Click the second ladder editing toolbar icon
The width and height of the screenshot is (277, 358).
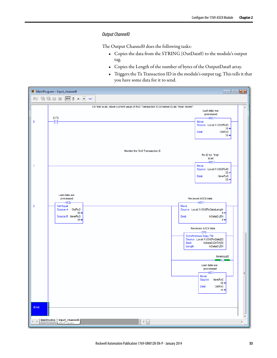tap(43, 99)
